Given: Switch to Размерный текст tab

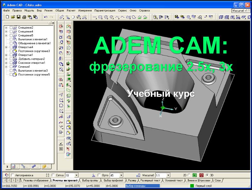Looking at the screenshot, I should [150, 181].
